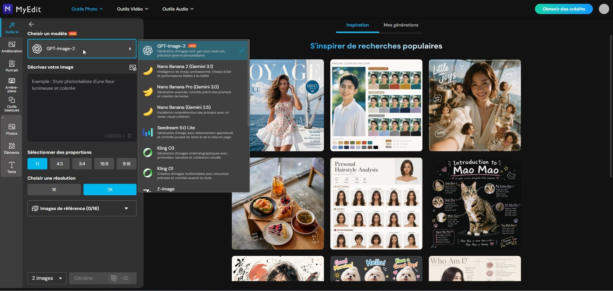
Task: Select the 1:1 proportion
Action: click(x=37, y=164)
